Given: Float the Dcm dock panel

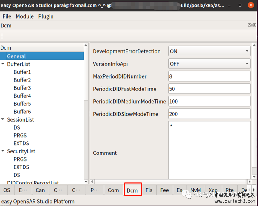Looking at the screenshot, I should click(250, 25).
